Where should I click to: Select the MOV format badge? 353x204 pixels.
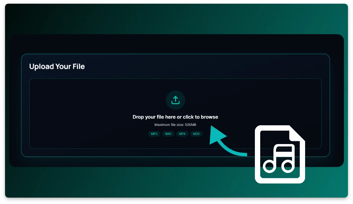tap(196, 134)
